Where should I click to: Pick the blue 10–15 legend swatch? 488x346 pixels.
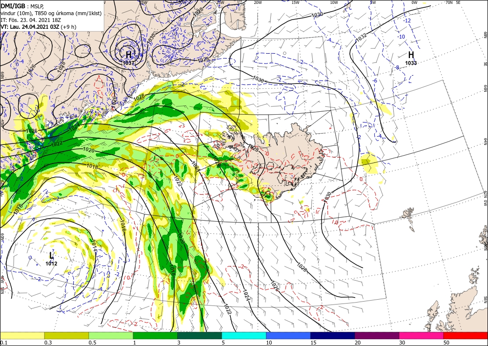coord(288,335)
